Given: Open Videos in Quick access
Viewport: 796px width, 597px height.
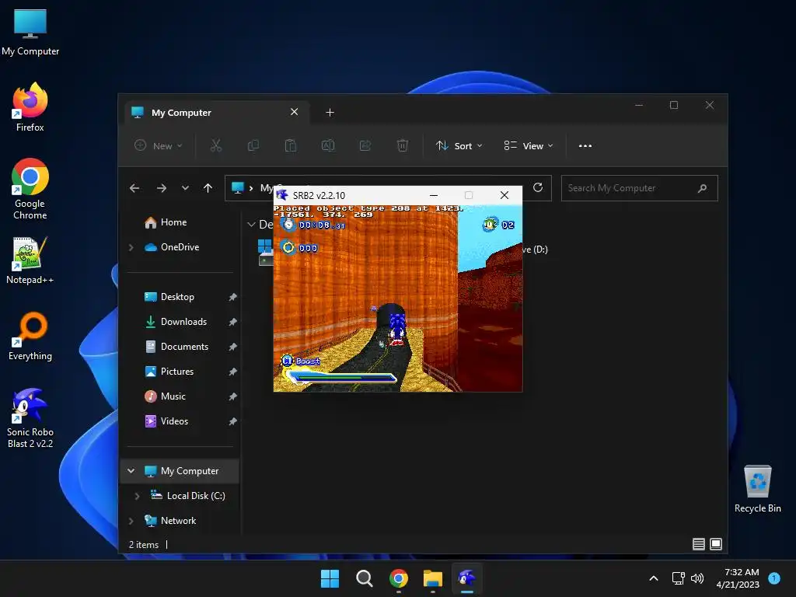Looking at the screenshot, I should click(x=174, y=421).
